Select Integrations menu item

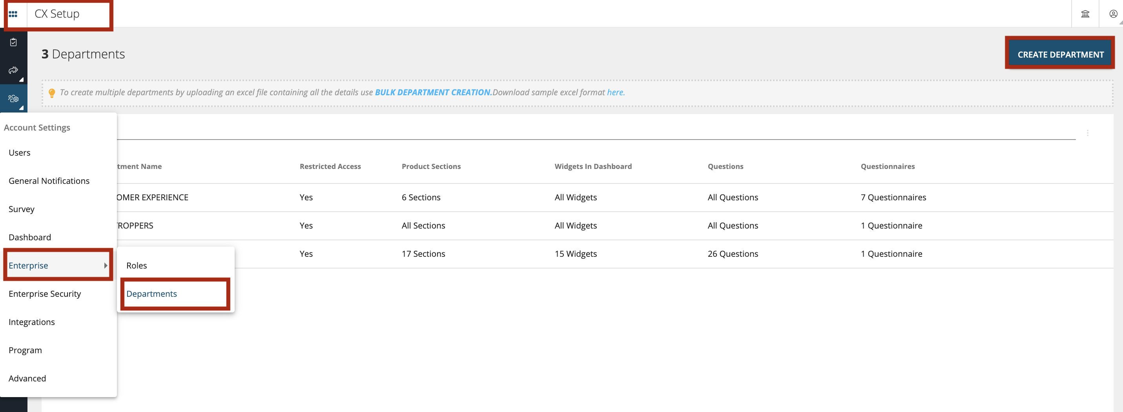[x=58, y=322]
